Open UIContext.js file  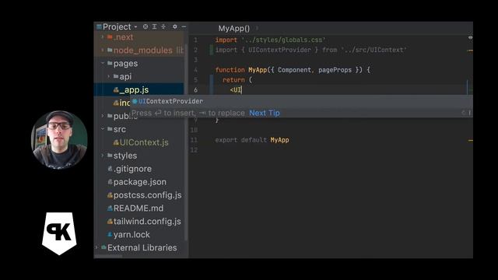[144, 142]
